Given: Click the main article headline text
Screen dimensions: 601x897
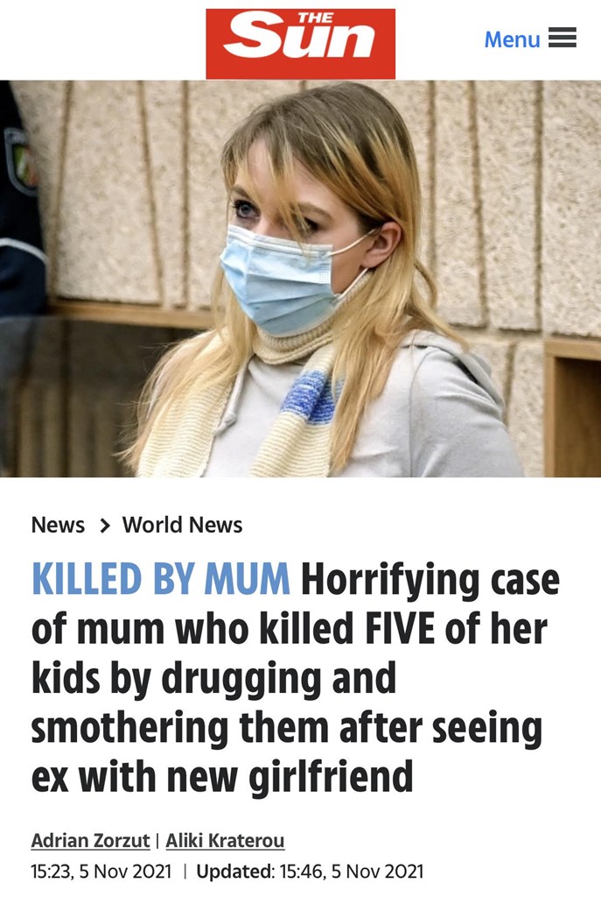Looking at the screenshot, I should coord(296,677).
